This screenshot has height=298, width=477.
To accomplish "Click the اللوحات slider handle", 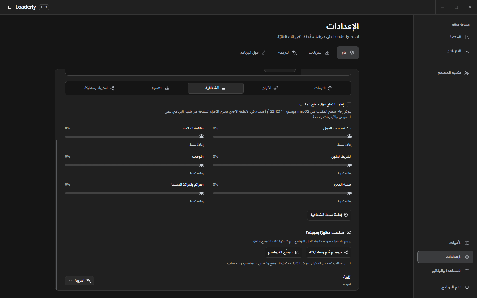I will pyautogui.click(x=202, y=165).
